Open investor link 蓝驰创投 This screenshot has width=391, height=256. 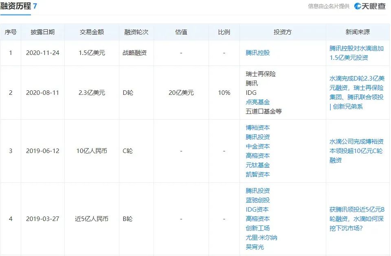click(x=257, y=200)
